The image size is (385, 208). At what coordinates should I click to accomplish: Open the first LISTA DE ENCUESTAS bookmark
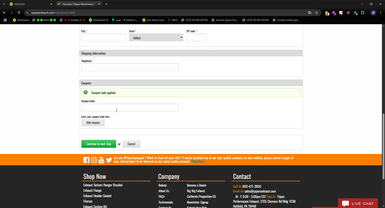coord(194,20)
